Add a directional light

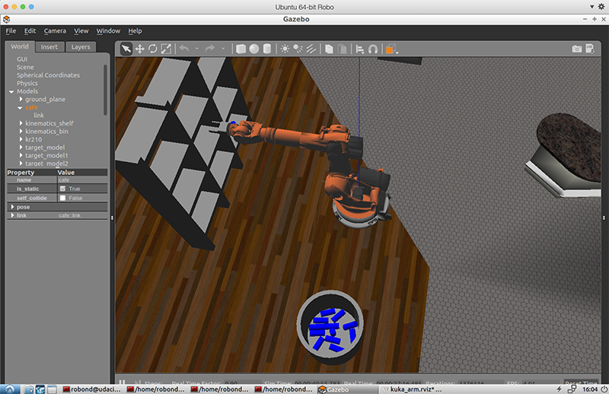click(311, 49)
